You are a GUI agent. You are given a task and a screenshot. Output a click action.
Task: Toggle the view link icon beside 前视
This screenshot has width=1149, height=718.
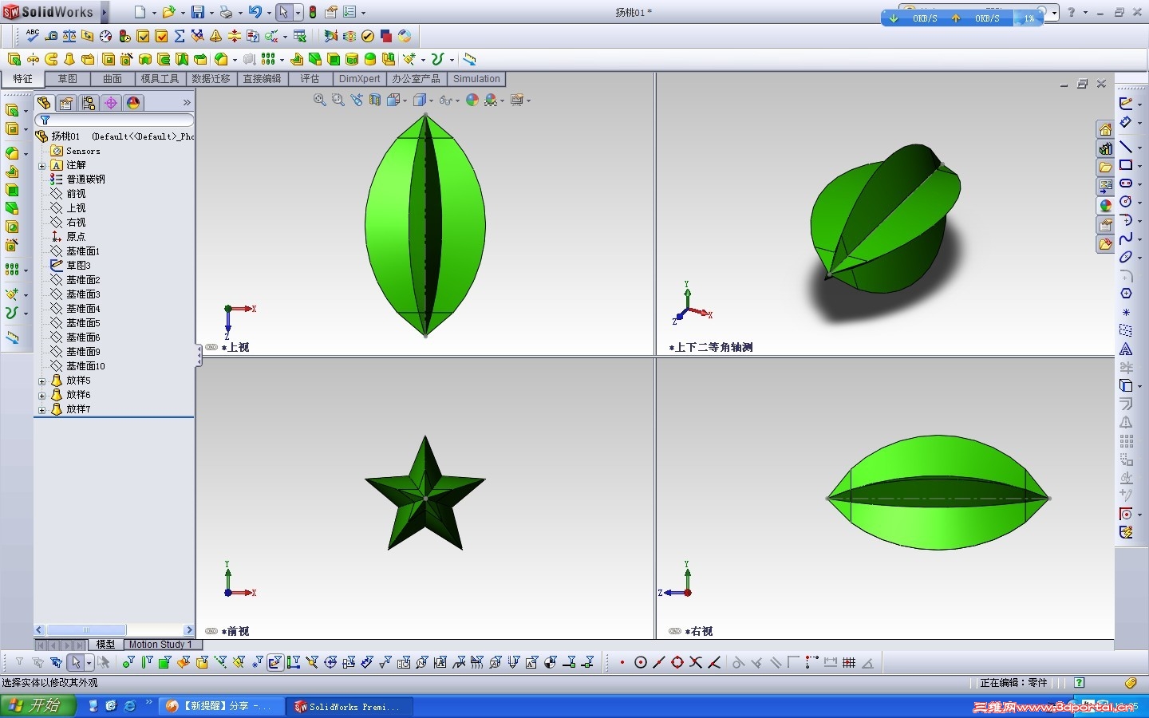coord(211,631)
